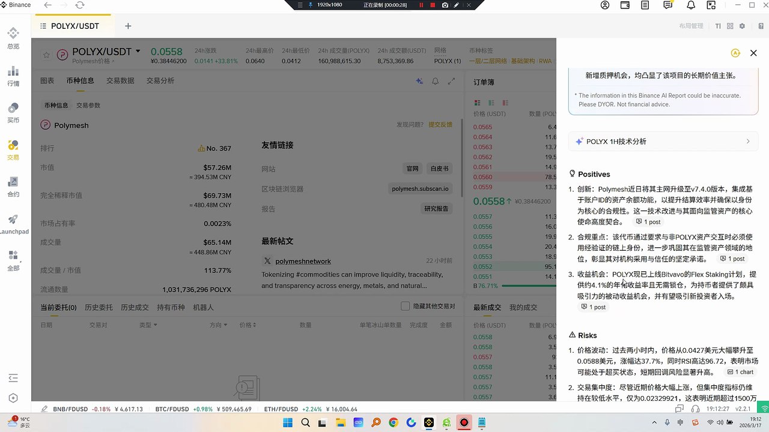Image resolution: width=769 pixels, height=432 pixels.
Task: Click the TI text size icon
Action: [718, 26]
